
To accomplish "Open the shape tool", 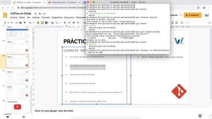I will [52, 23].
